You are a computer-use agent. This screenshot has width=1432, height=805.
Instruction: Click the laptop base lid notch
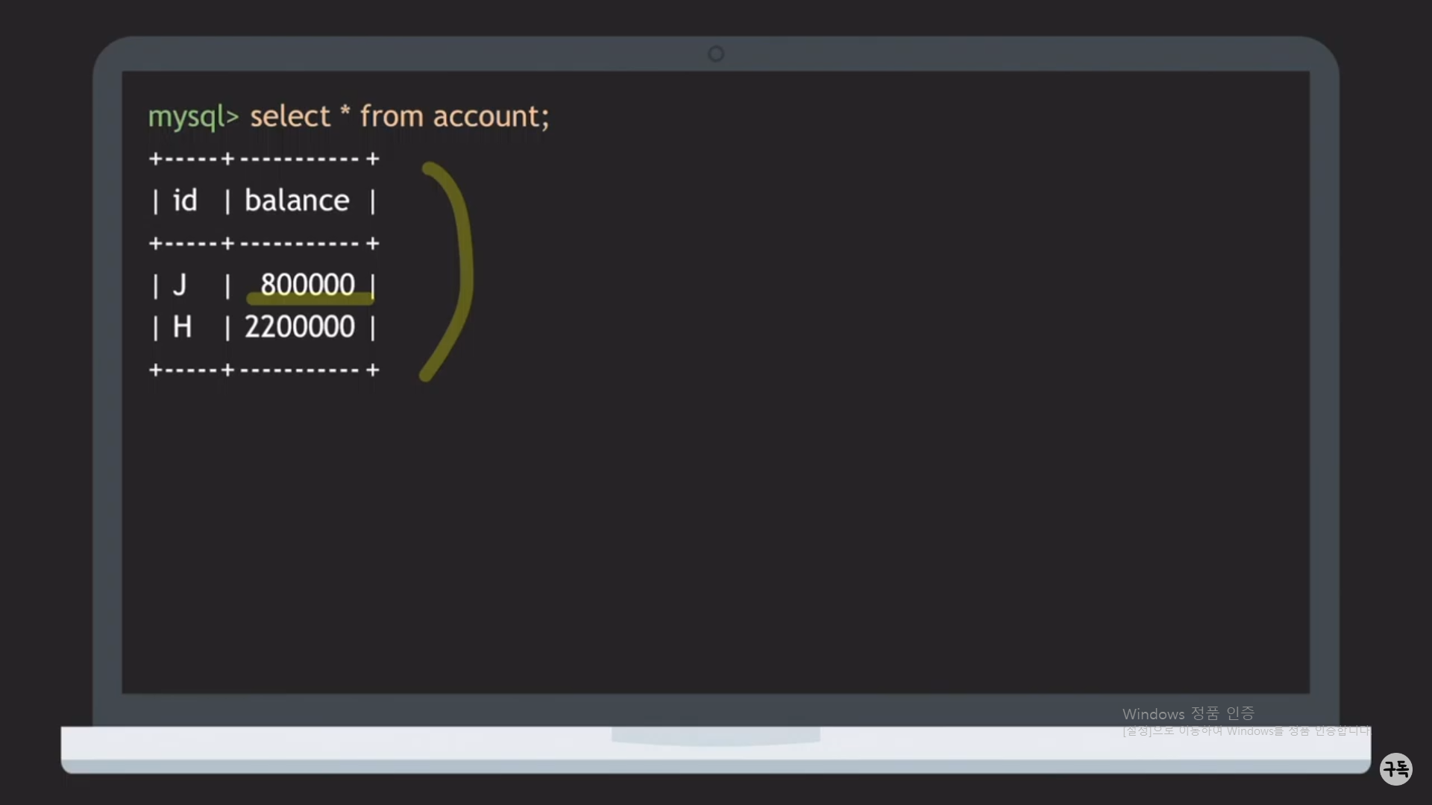point(716,736)
